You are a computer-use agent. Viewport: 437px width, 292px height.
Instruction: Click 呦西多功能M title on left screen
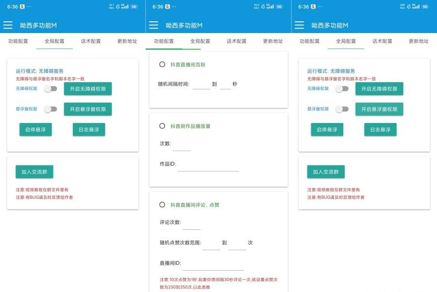pos(38,25)
